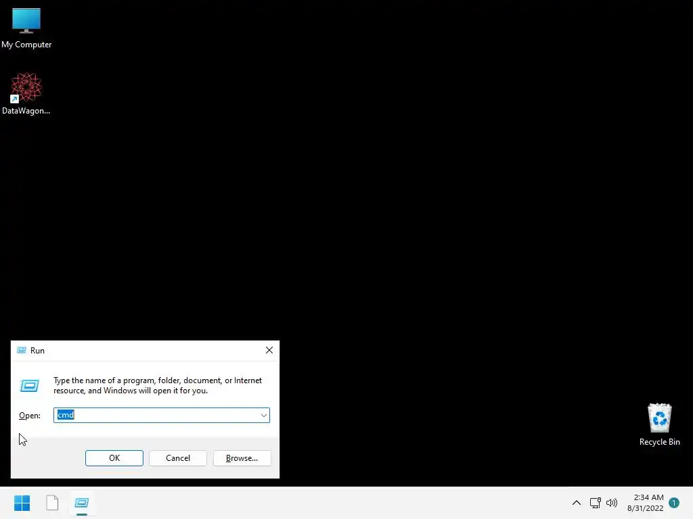
Task: Open the network status tray icon
Action: pyautogui.click(x=596, y=503)
